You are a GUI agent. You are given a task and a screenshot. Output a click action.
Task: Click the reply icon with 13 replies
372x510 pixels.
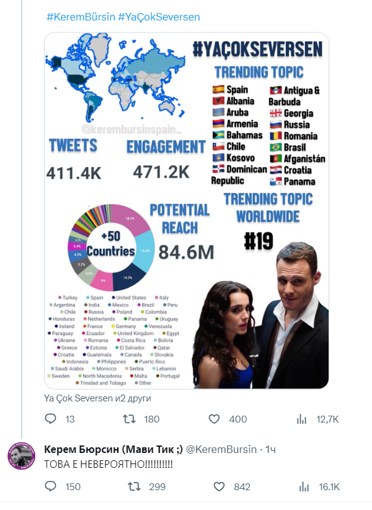point(51,419)
